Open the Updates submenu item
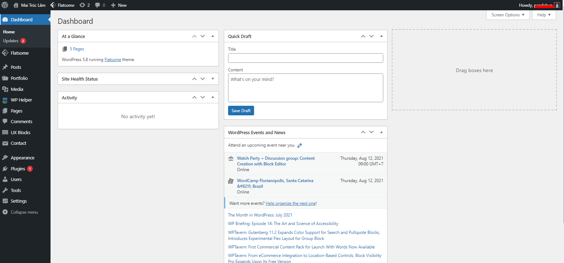The height and width of the screenshot is (263, 564). point(14,41)
